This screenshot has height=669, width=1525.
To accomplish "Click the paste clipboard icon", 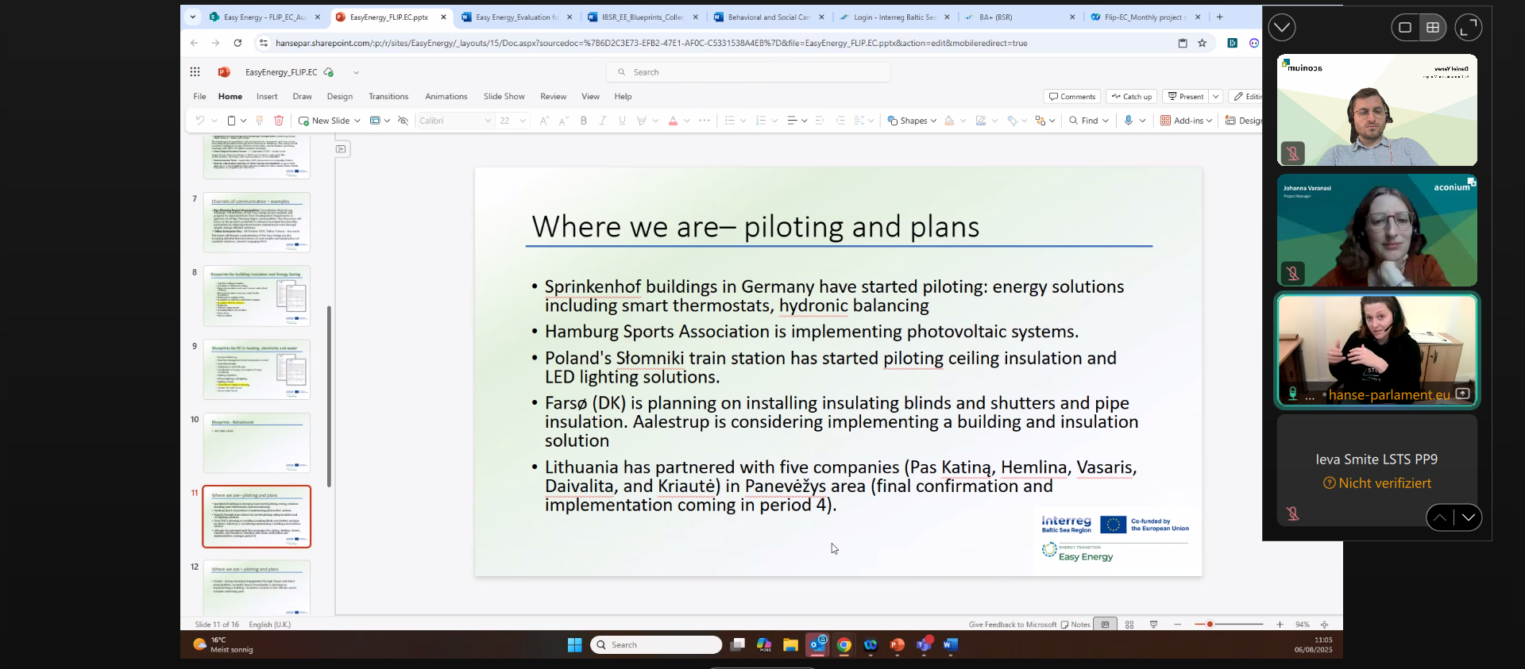I will [231, 121].
